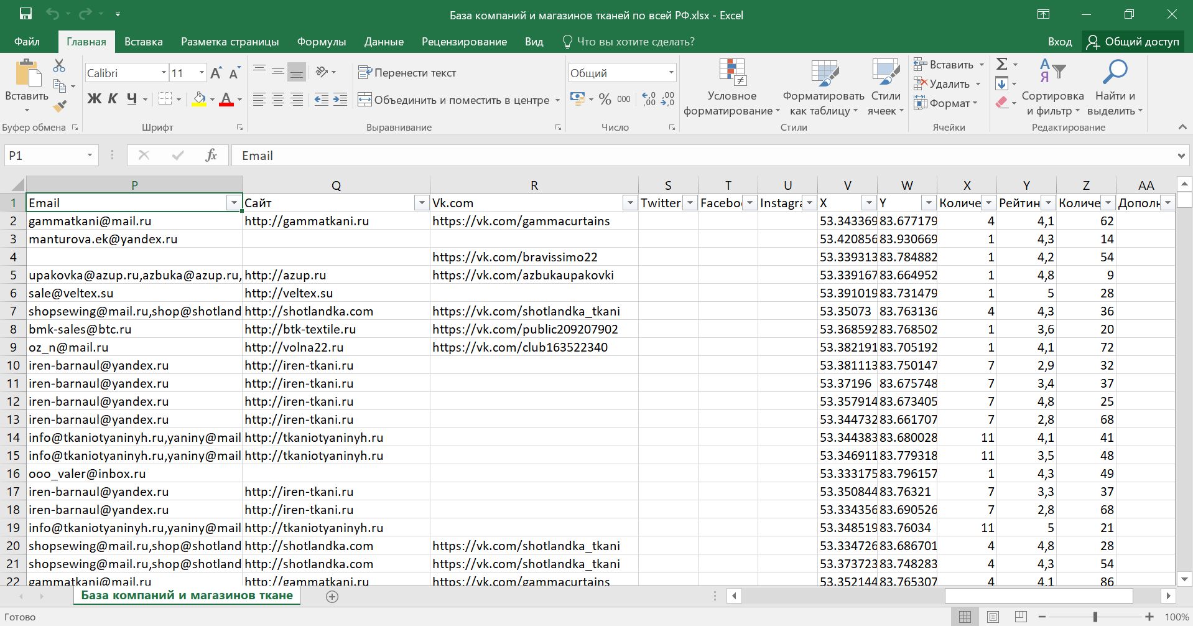1193x626 pixels.
Task: Open the Email column filter dropdown
Action: (x=233, y=203)
